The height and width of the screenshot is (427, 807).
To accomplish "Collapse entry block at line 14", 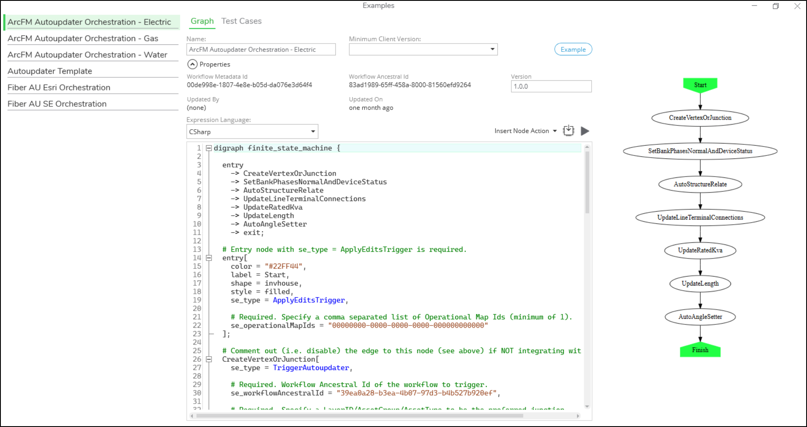I will click(209, 258).
